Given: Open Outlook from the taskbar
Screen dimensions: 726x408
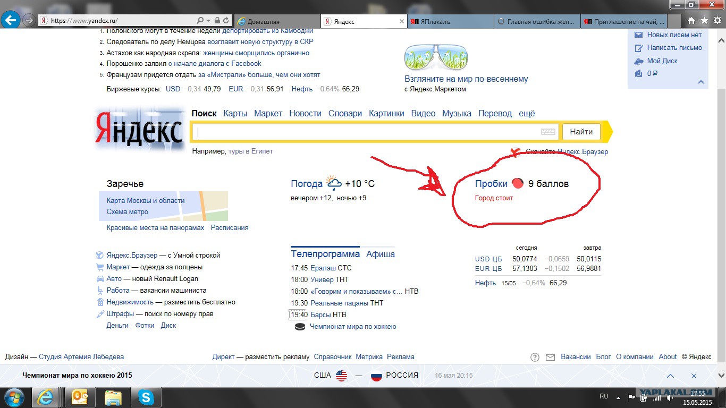Looking at the screenshot, I should [x=80, y=397].
